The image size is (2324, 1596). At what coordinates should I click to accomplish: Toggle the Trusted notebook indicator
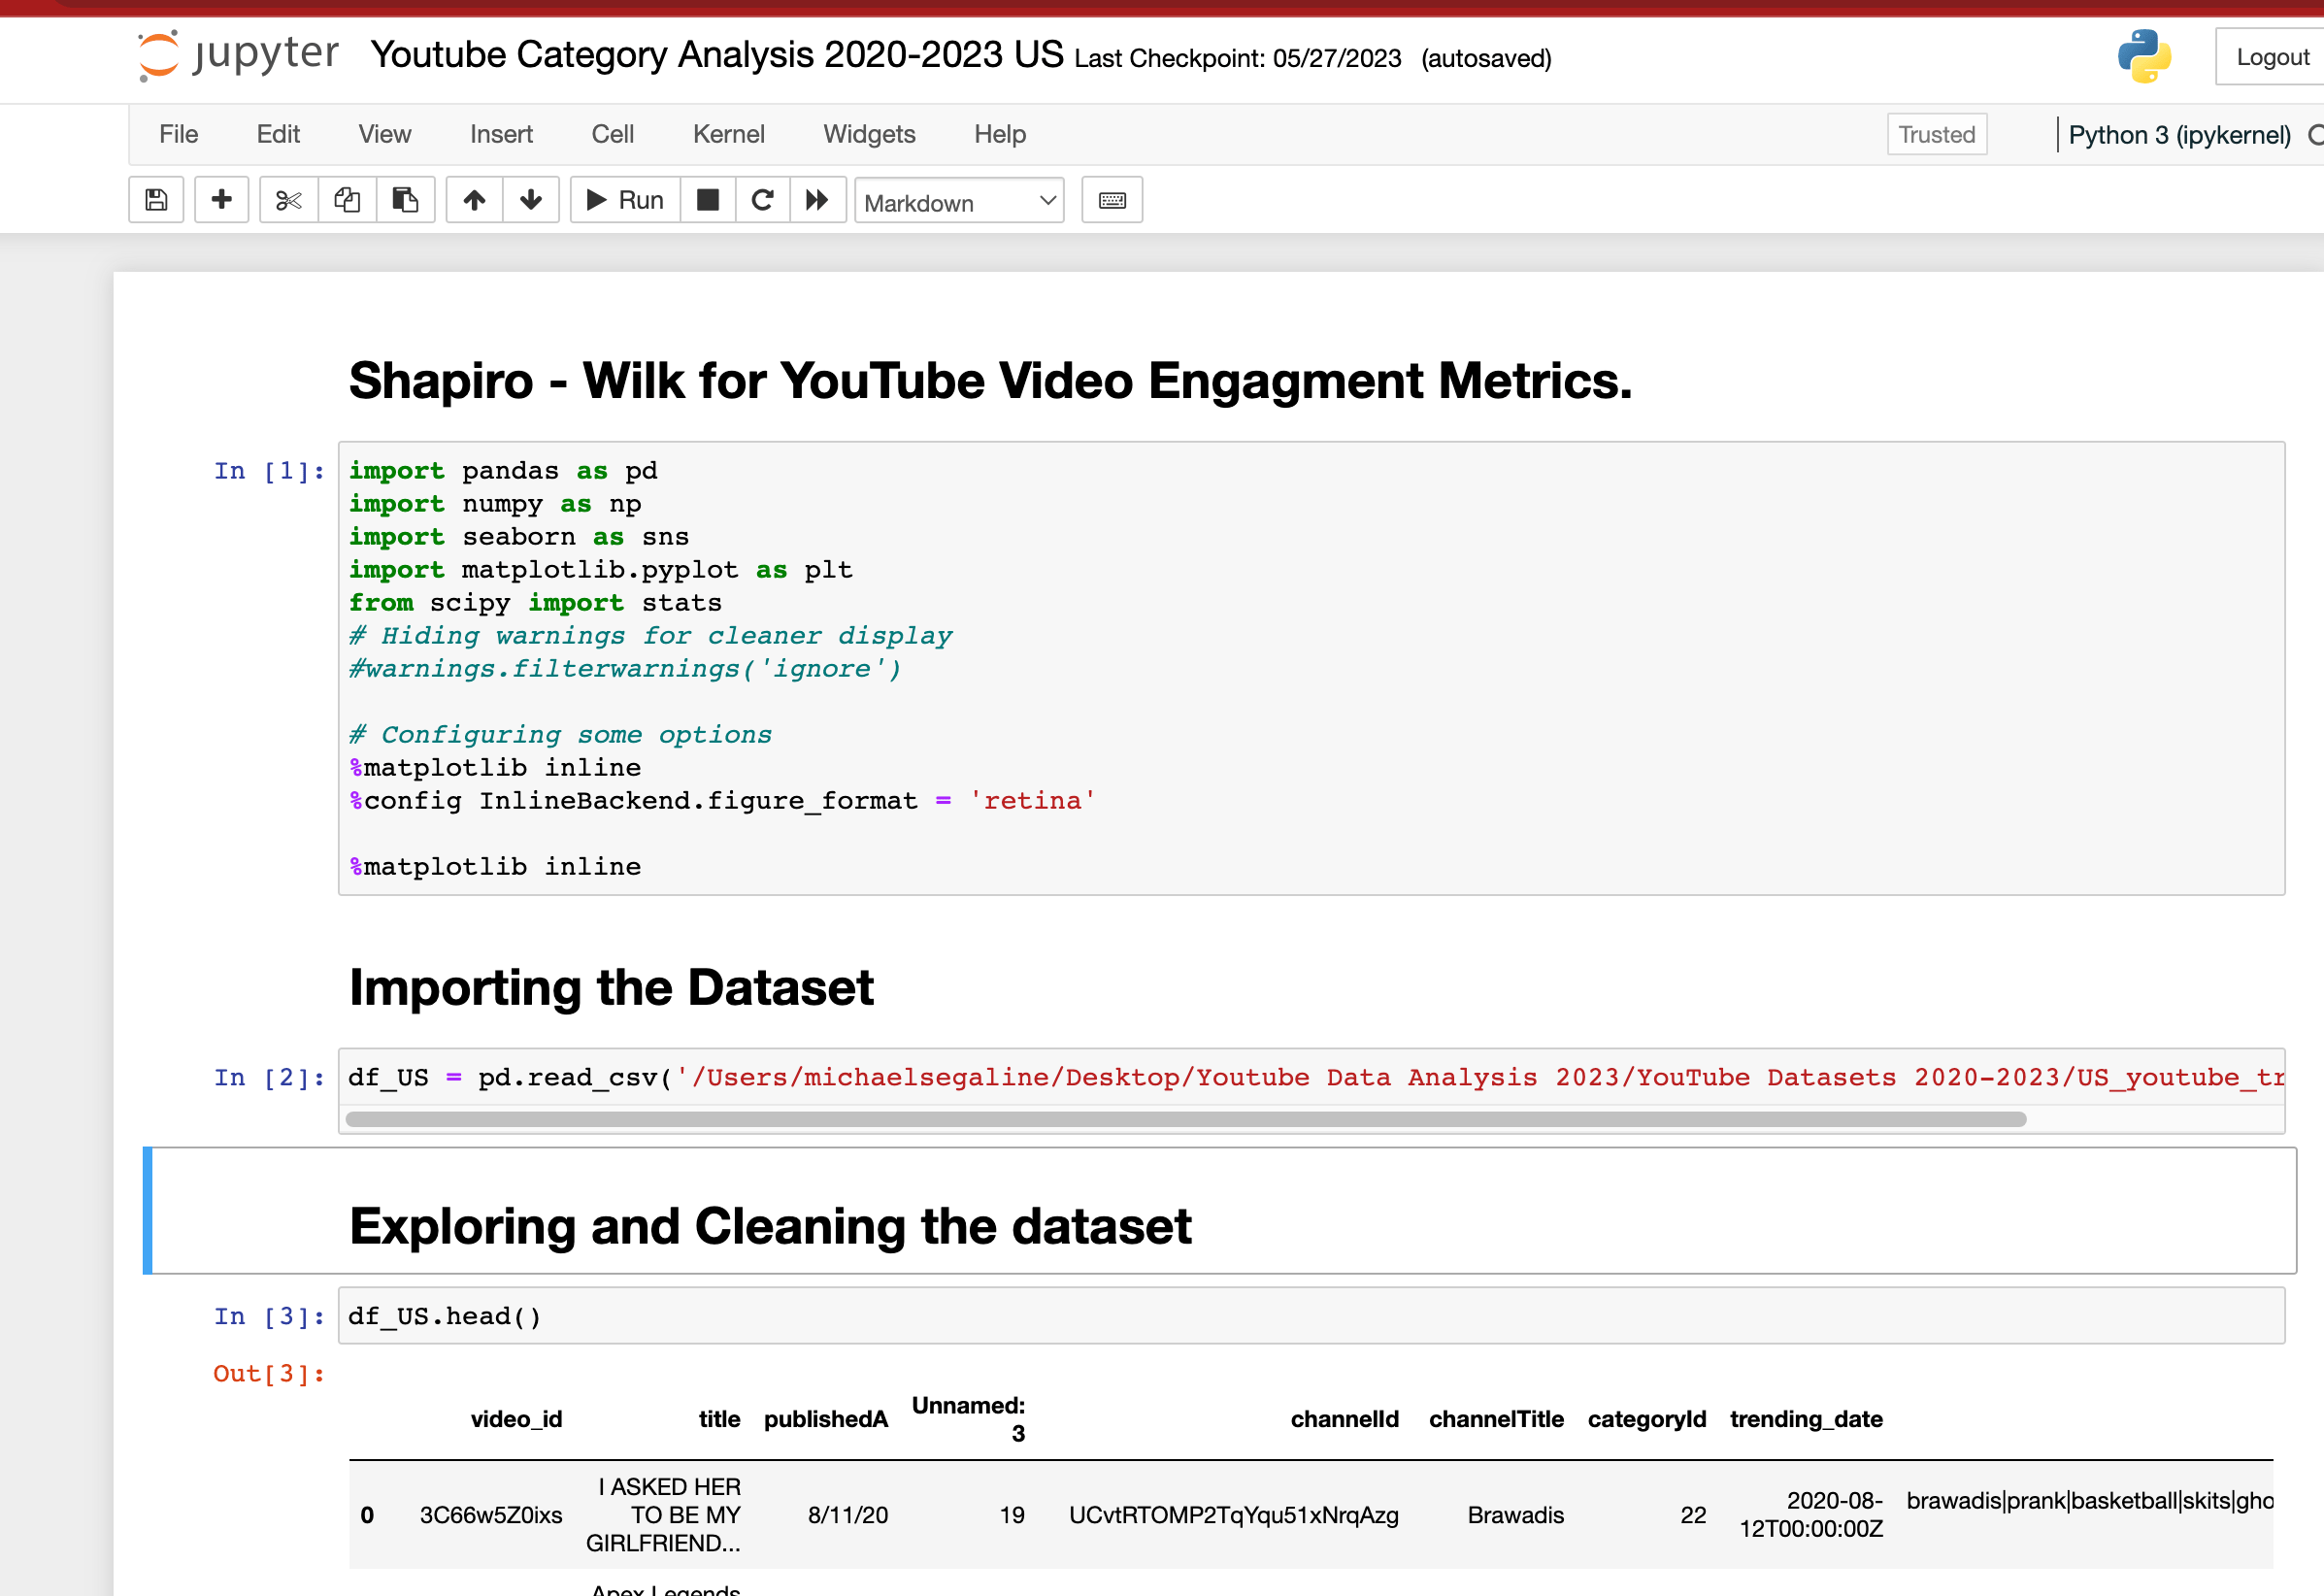1936,134
